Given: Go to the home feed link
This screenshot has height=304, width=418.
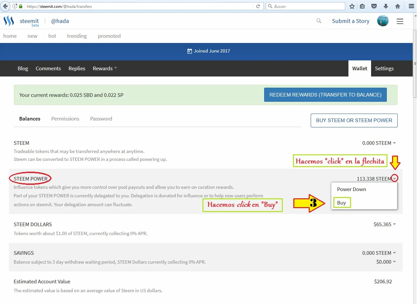Looking at the screenshot, I should pyautogui.click(x=10, y=36).
